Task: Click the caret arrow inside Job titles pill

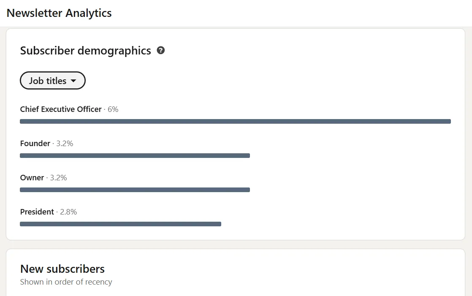Action: click(x=73, y=81)
